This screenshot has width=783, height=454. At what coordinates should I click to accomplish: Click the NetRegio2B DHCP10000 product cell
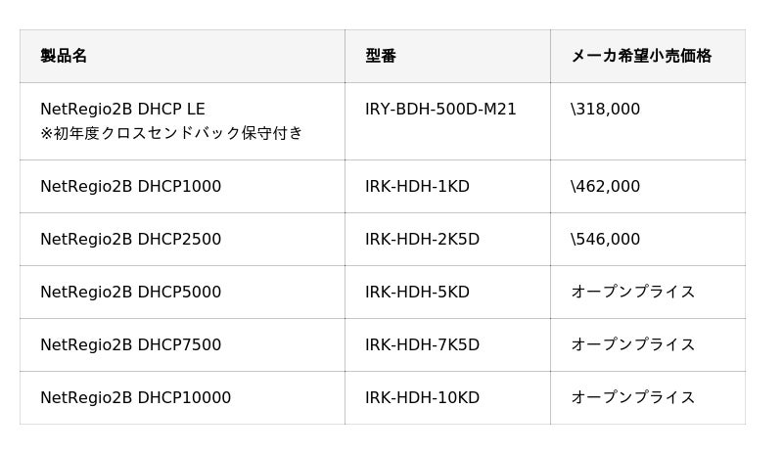point(135,398)
